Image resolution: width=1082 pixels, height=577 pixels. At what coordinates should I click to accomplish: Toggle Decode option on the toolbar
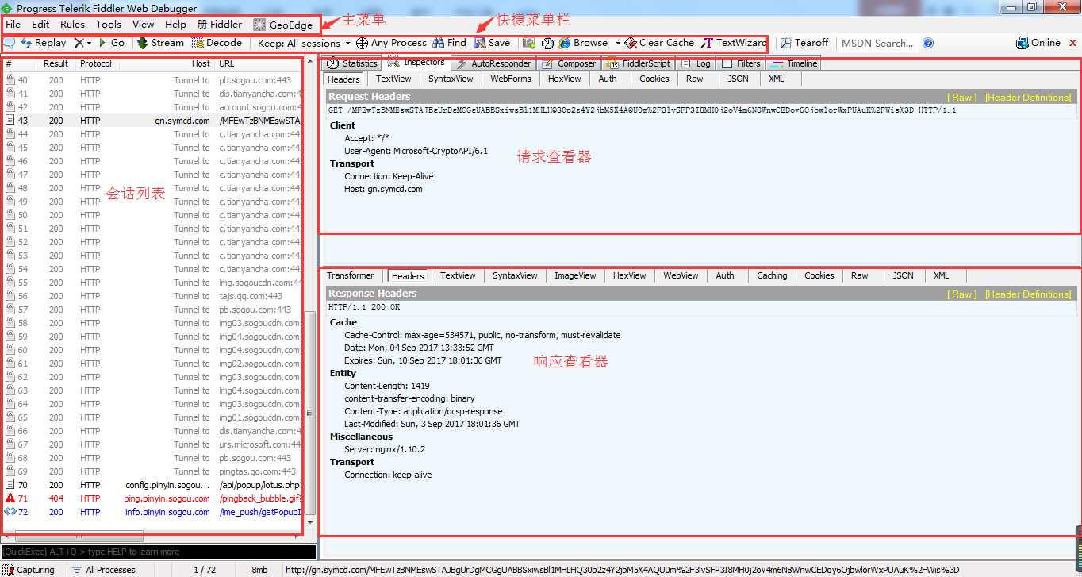point(217,43)
